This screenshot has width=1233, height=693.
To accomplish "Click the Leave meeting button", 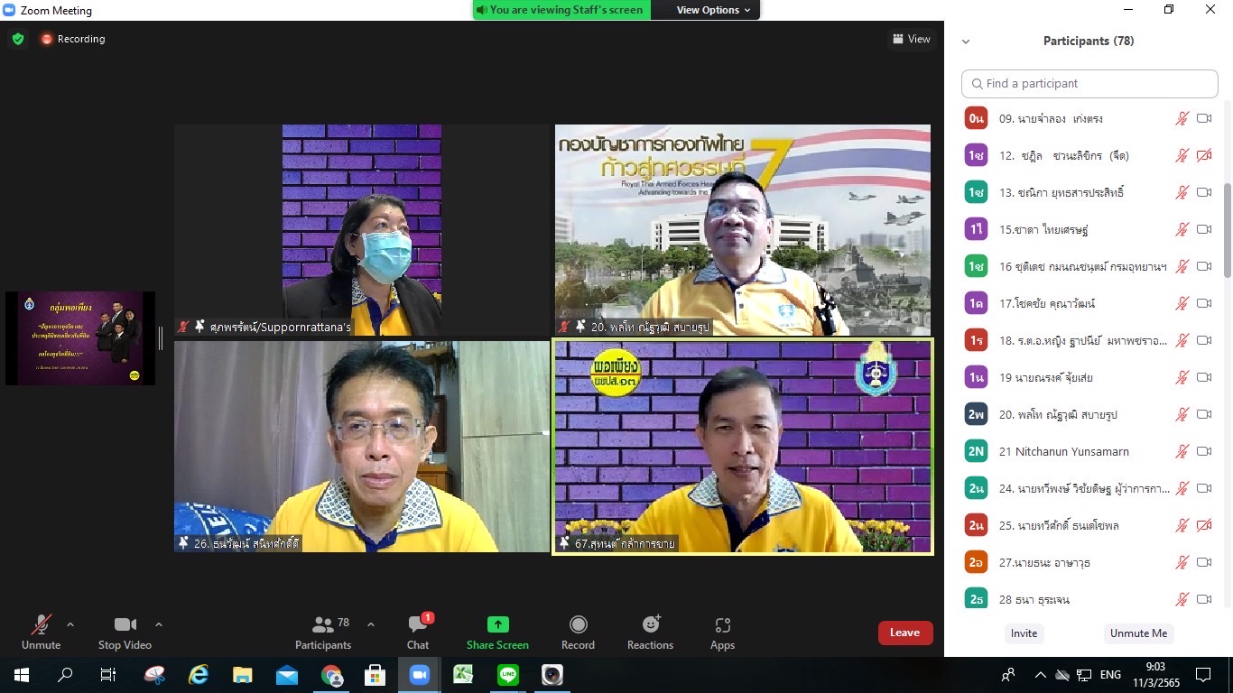I will (904, 633).
